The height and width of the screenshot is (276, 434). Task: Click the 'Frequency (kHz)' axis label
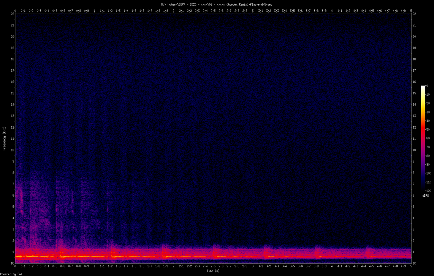[x=4, y=138]
